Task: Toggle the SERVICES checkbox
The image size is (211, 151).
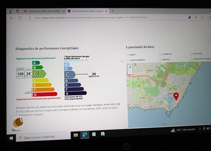Action: (160, 59)
